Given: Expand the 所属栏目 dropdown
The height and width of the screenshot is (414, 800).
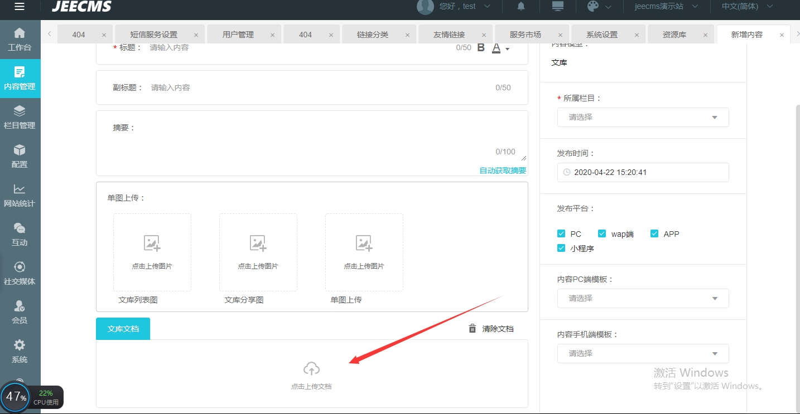Looking at the screenshot, I should (x=643, y=117).
